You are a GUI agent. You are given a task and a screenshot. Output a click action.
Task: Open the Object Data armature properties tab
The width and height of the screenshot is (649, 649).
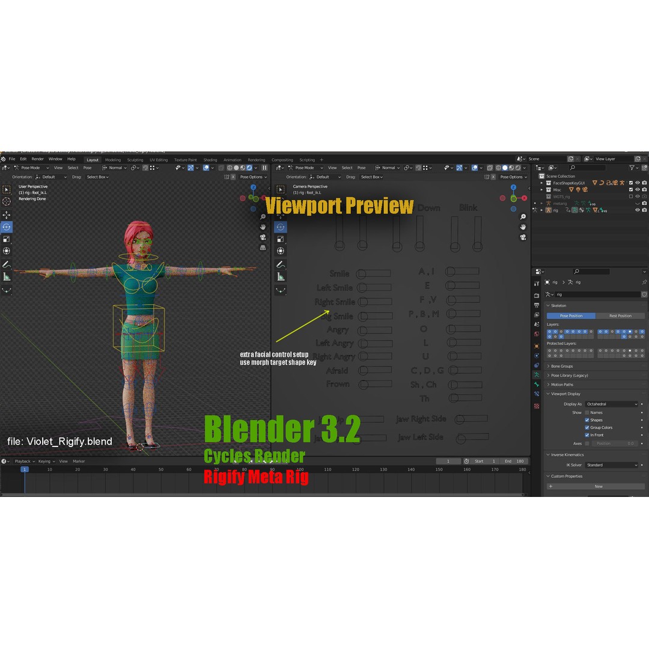pos(537,374)
